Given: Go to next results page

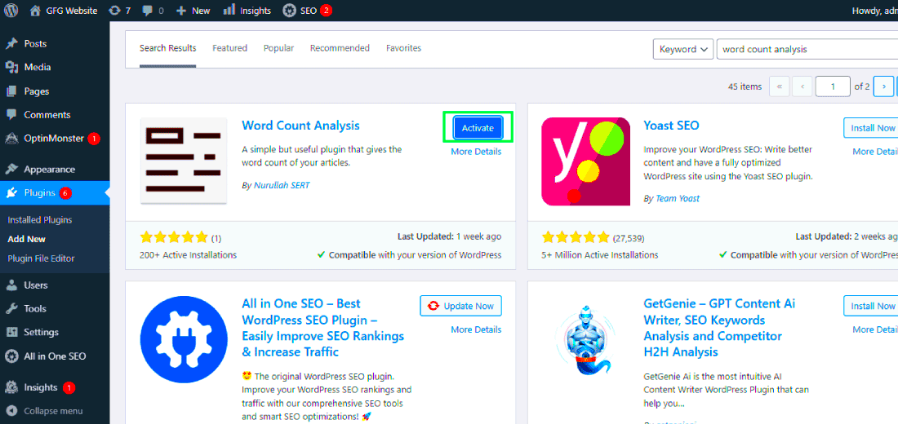Looking at the screenshot, I should tap(883, 86).
